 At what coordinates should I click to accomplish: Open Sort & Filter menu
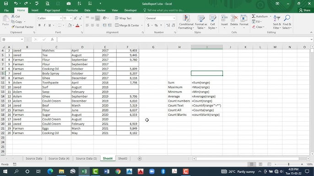click(277, 22)
